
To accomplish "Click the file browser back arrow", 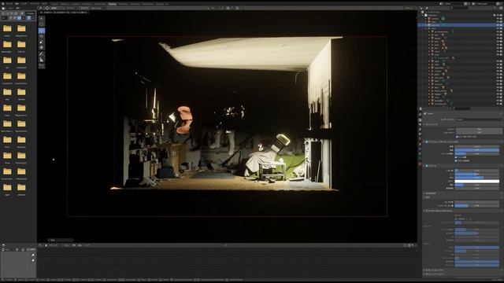I will (3, 13).
